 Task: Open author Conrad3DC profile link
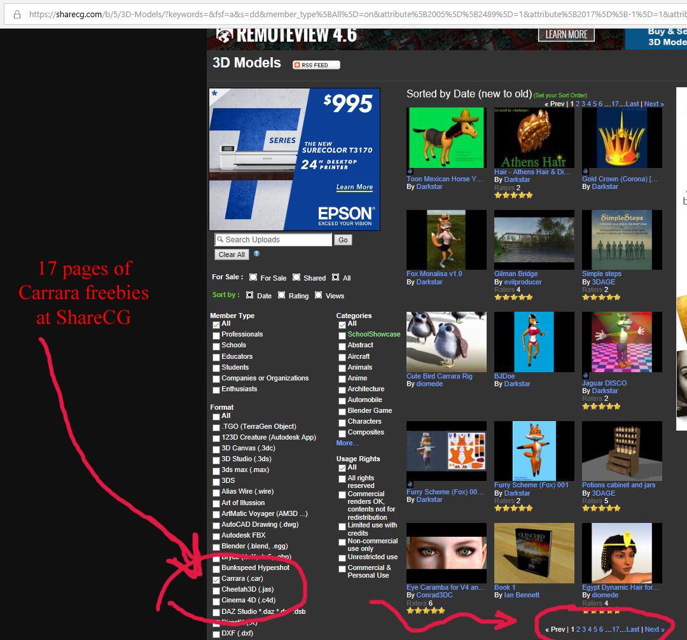(x=434, y=595)
